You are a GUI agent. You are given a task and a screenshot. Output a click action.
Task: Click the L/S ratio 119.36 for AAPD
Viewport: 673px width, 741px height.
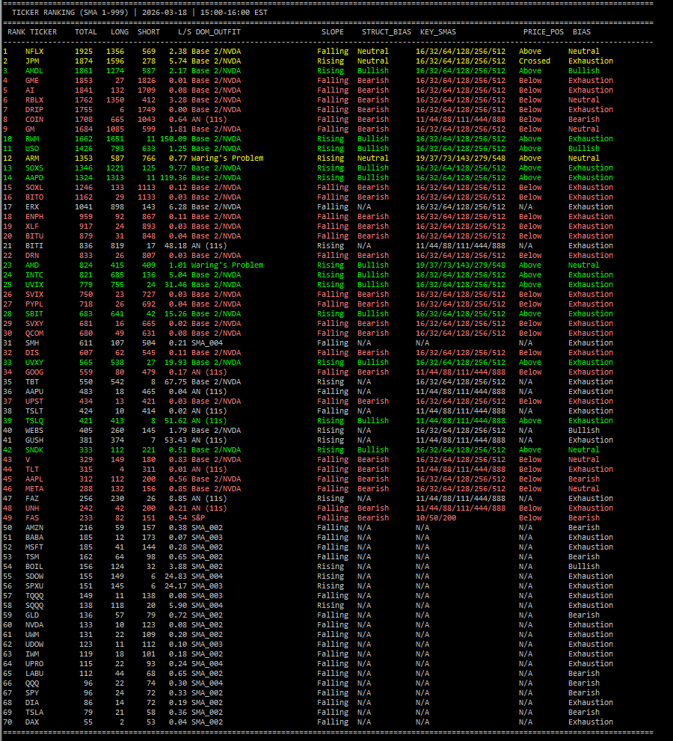pos(173,178)
